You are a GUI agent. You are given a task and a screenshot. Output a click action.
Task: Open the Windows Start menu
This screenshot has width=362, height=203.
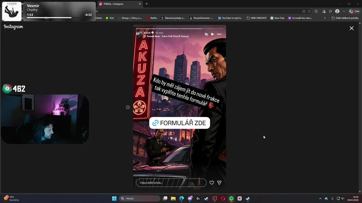click(114, 198)
